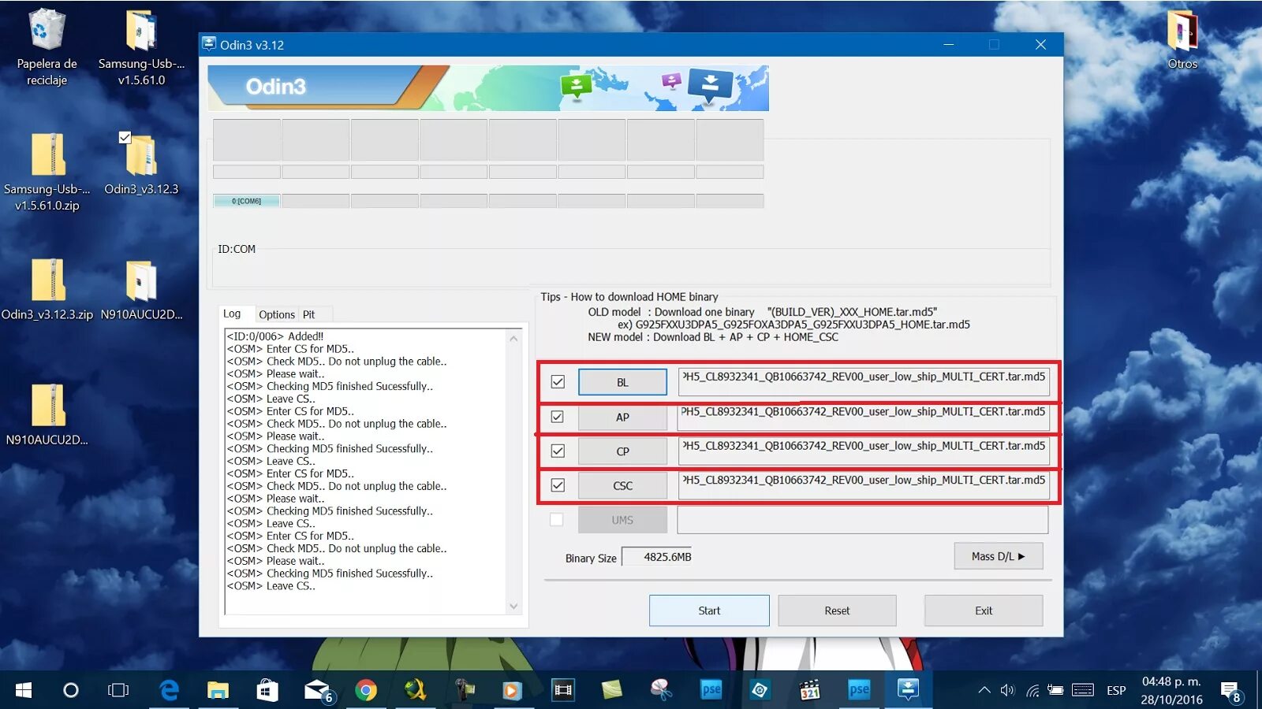The image size is (1262, 709).
Task: Select the N910AUCU2D zip archive at bottom left
Action: tap(47, 415)
